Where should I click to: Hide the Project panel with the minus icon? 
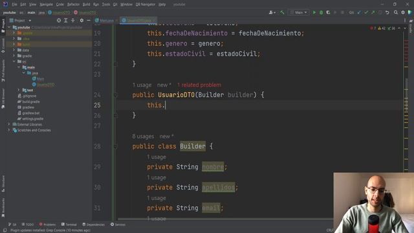89,20
